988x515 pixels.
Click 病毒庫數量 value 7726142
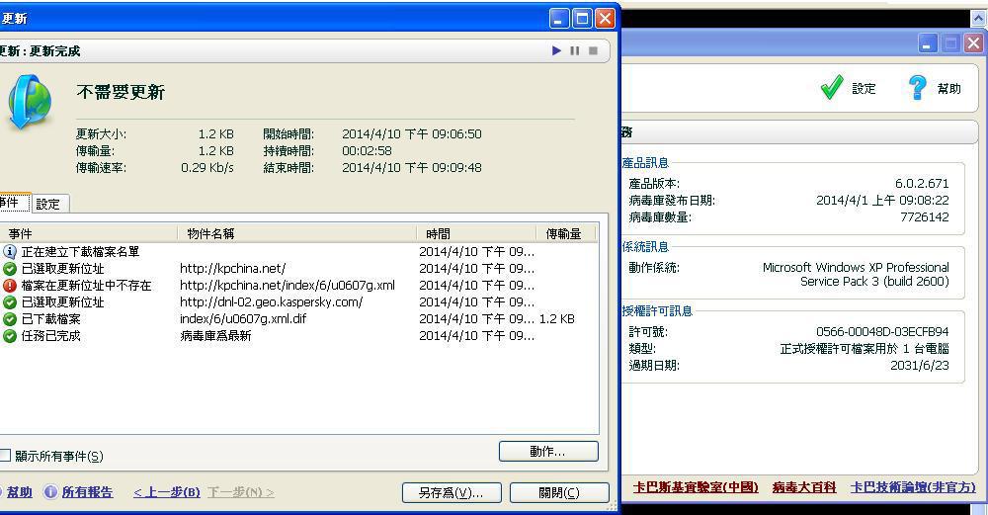[x=925, y=216]
